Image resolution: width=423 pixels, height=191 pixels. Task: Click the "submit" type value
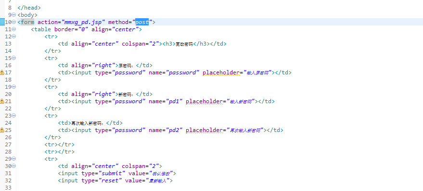112,173
